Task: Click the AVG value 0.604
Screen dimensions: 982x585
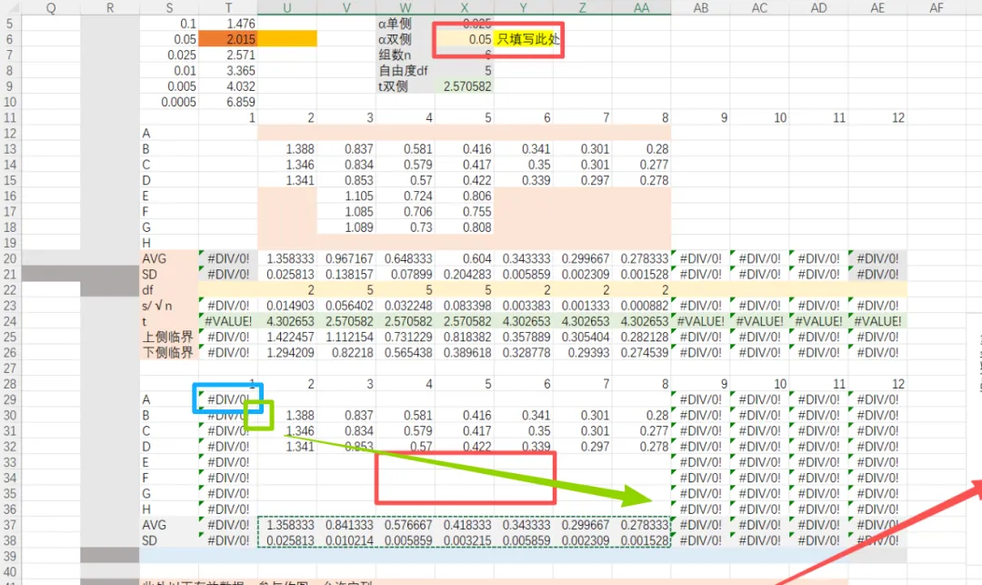Action: (x=464, y=258)
